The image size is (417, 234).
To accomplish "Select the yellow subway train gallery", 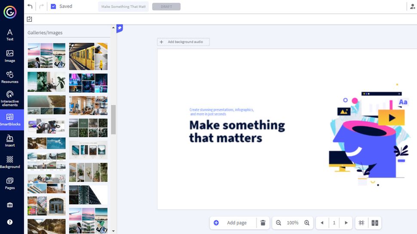I will click(88, 56).
